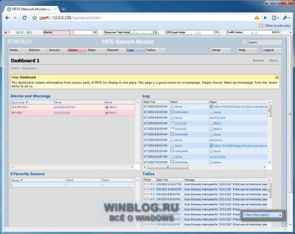Open the Home menu

click(18, 50)
